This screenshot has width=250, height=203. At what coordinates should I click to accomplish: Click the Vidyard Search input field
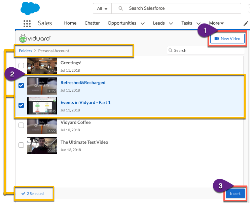click(x=206, y=50)
